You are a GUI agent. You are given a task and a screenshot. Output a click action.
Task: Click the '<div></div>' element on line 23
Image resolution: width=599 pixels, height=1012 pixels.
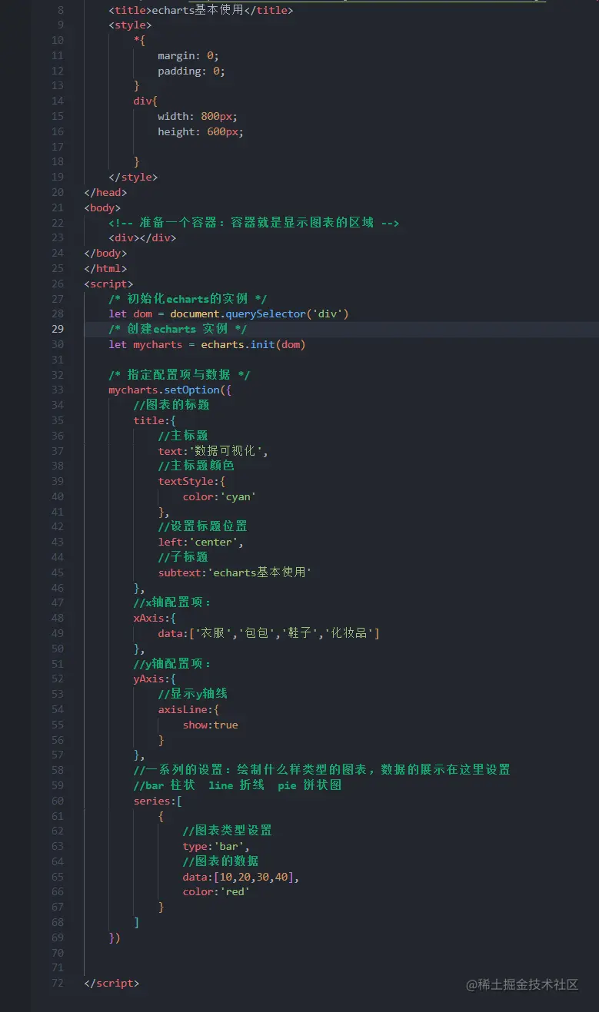click(x=142, y=237)
